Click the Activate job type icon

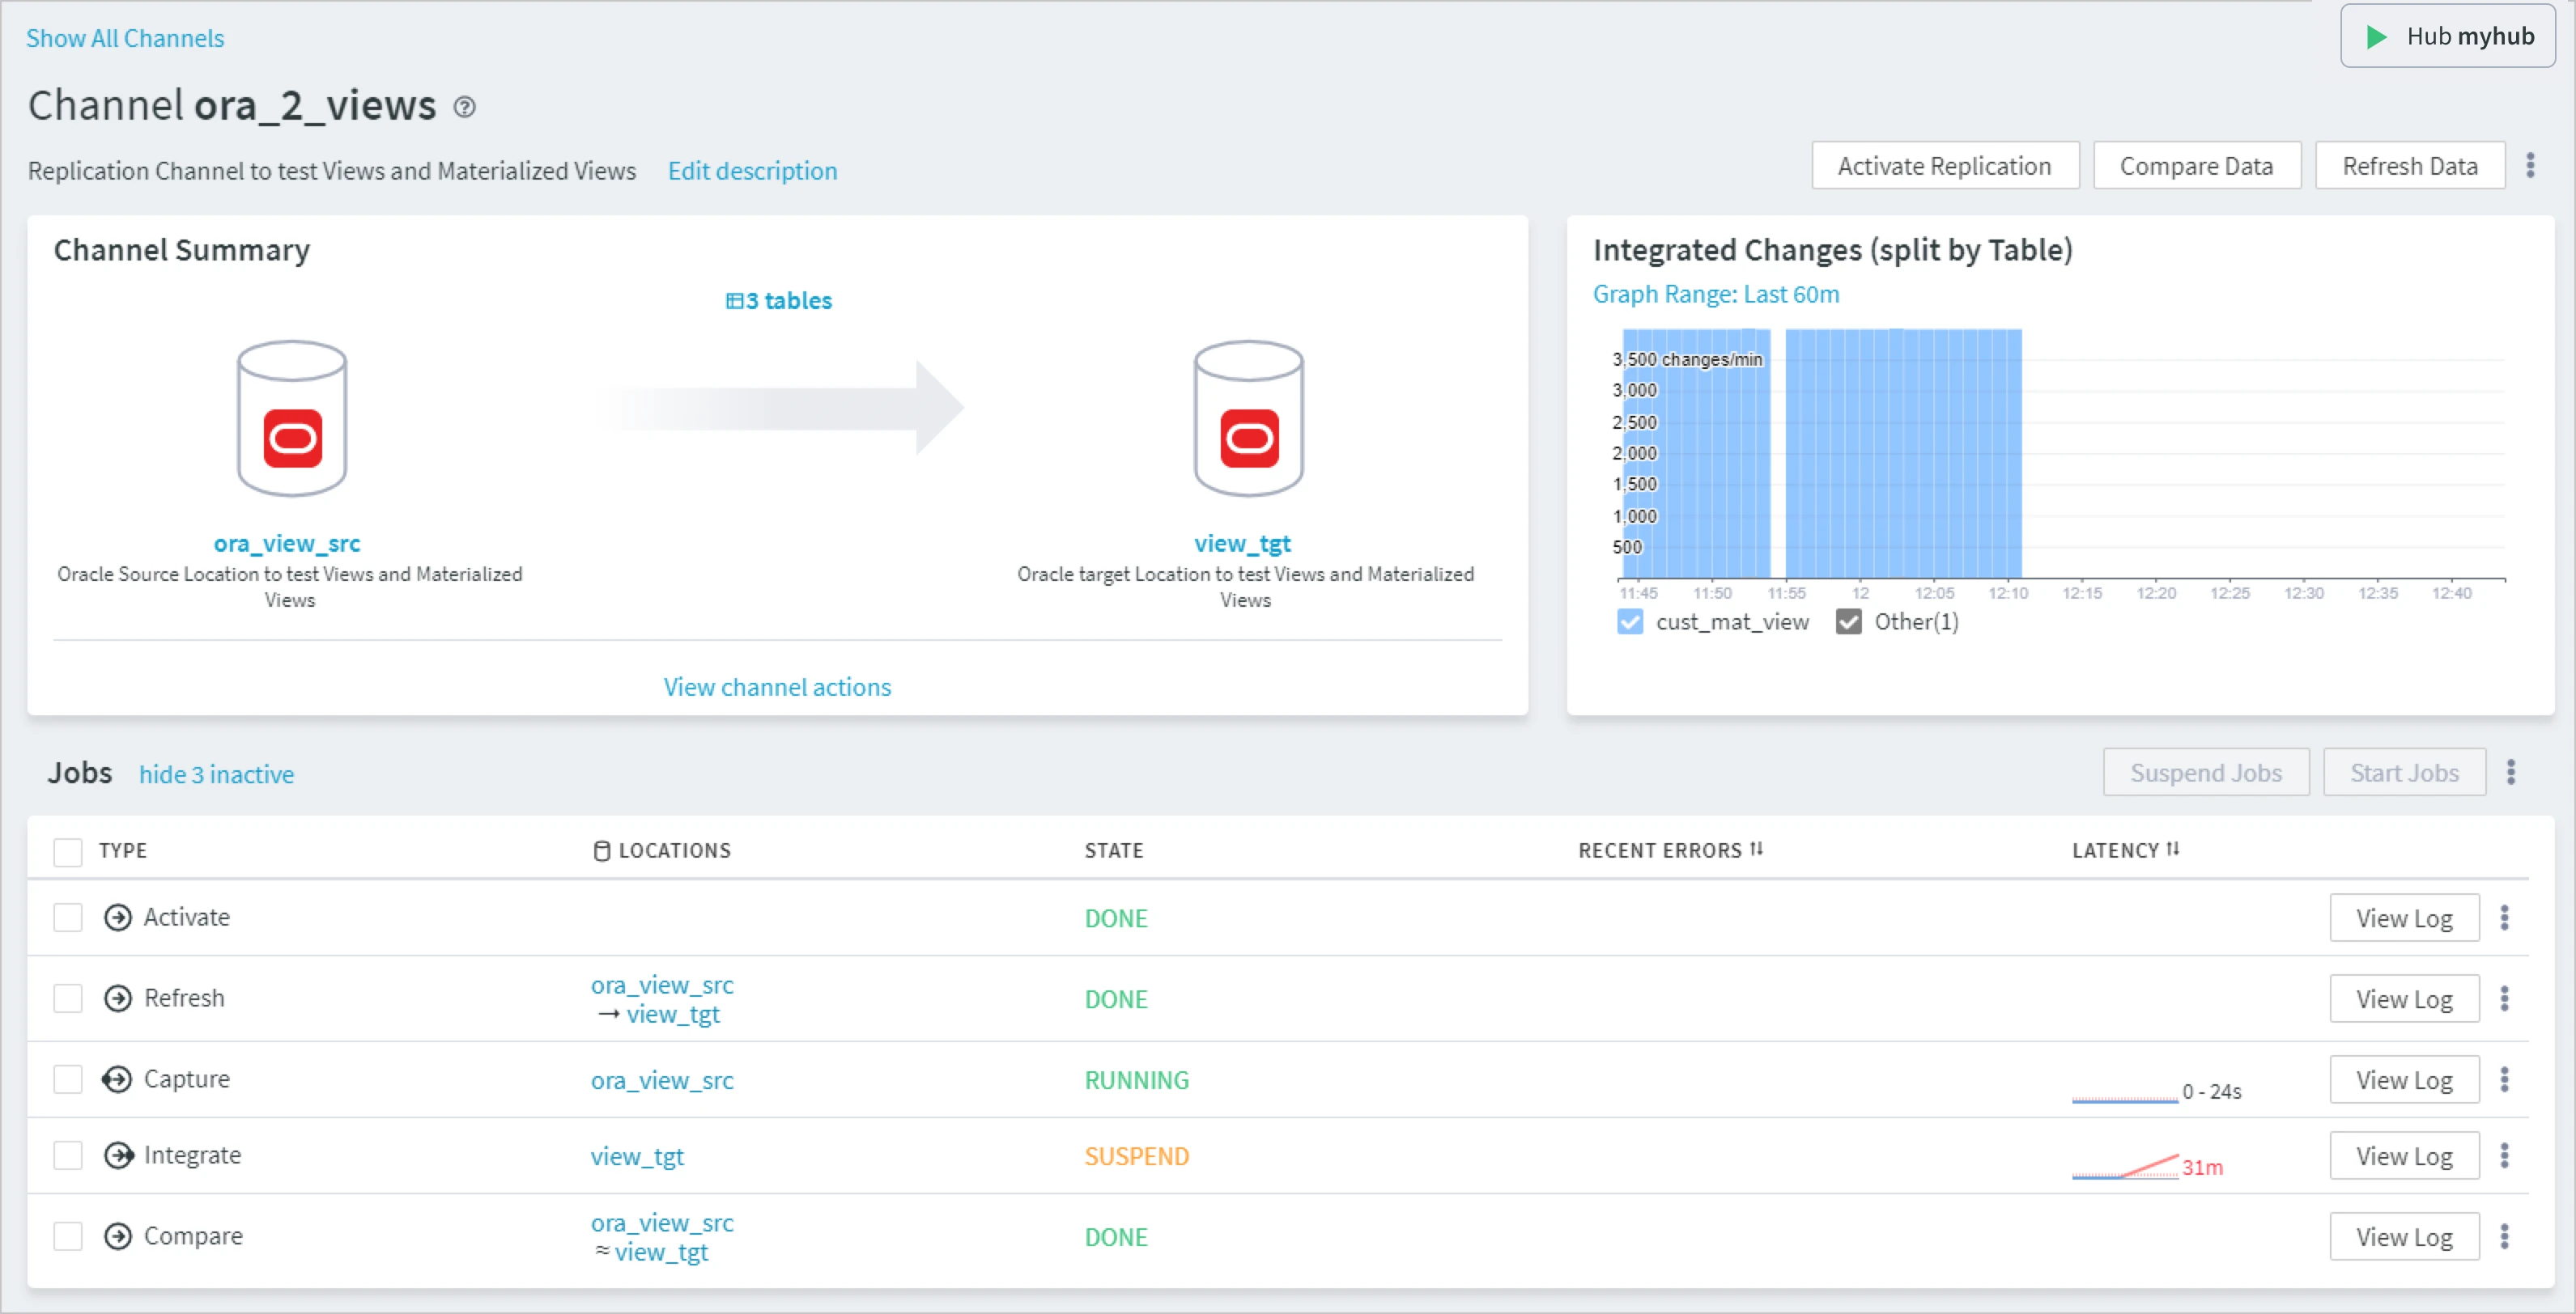(x=117, y=916)
